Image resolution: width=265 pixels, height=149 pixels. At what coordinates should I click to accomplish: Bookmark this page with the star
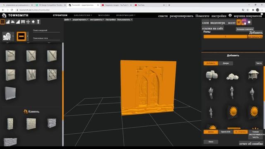click(248, 10)
